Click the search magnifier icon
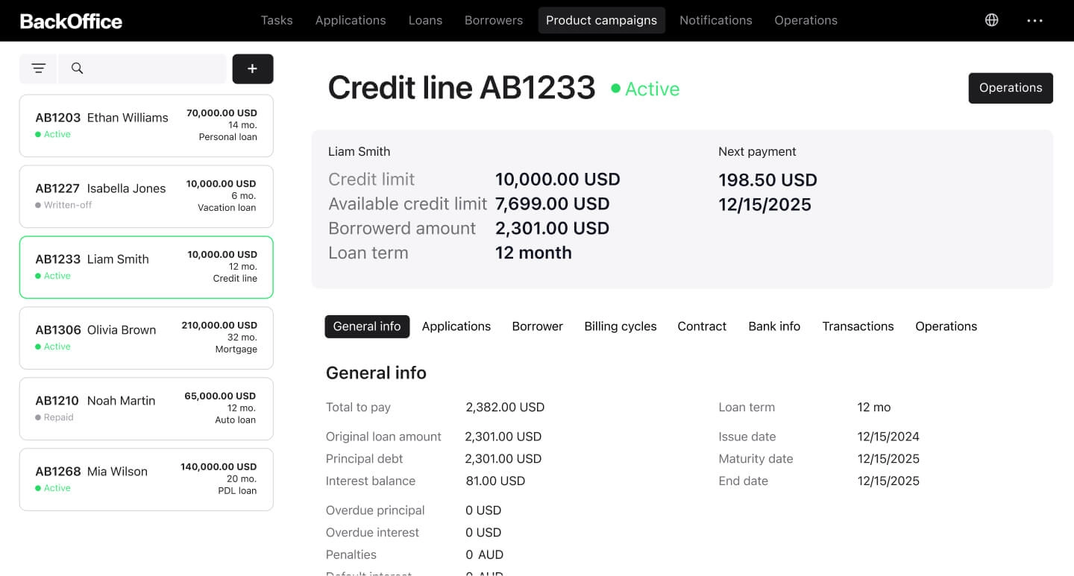Image resolution: width=1074 pixels, height=576 pixels. [77, 68]
